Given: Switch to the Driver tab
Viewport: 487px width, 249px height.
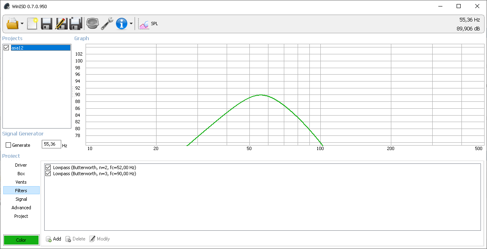Looking at the screenshot, I should point(21,165).
